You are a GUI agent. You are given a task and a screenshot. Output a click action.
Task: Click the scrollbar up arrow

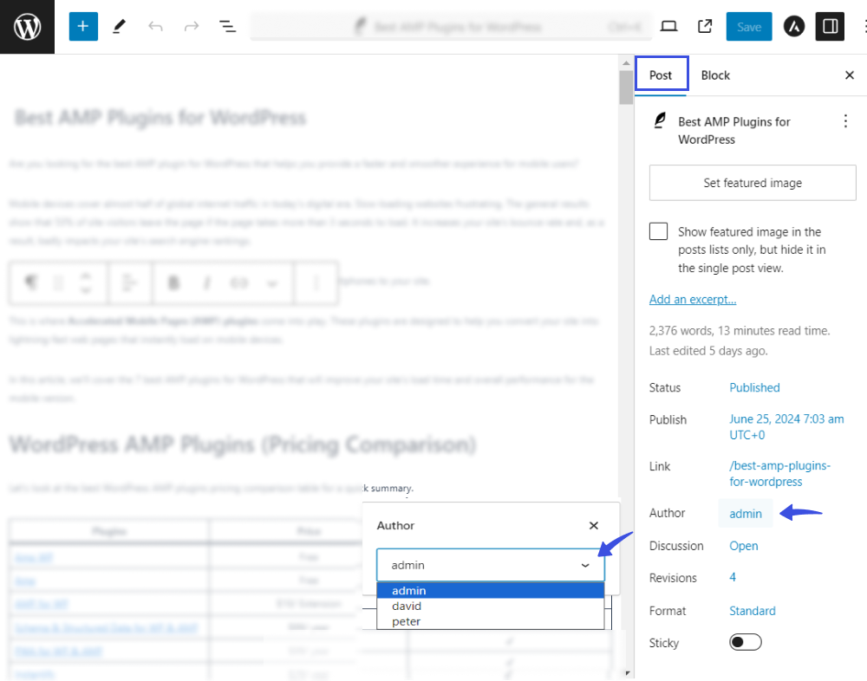click(x=627, y=63)
